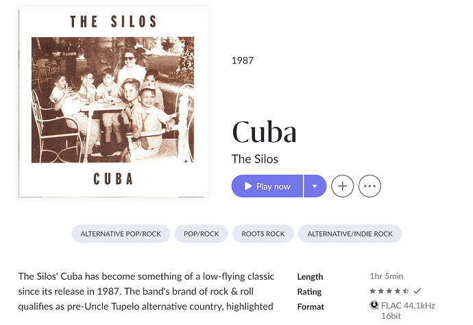Click the Format label

311,307
